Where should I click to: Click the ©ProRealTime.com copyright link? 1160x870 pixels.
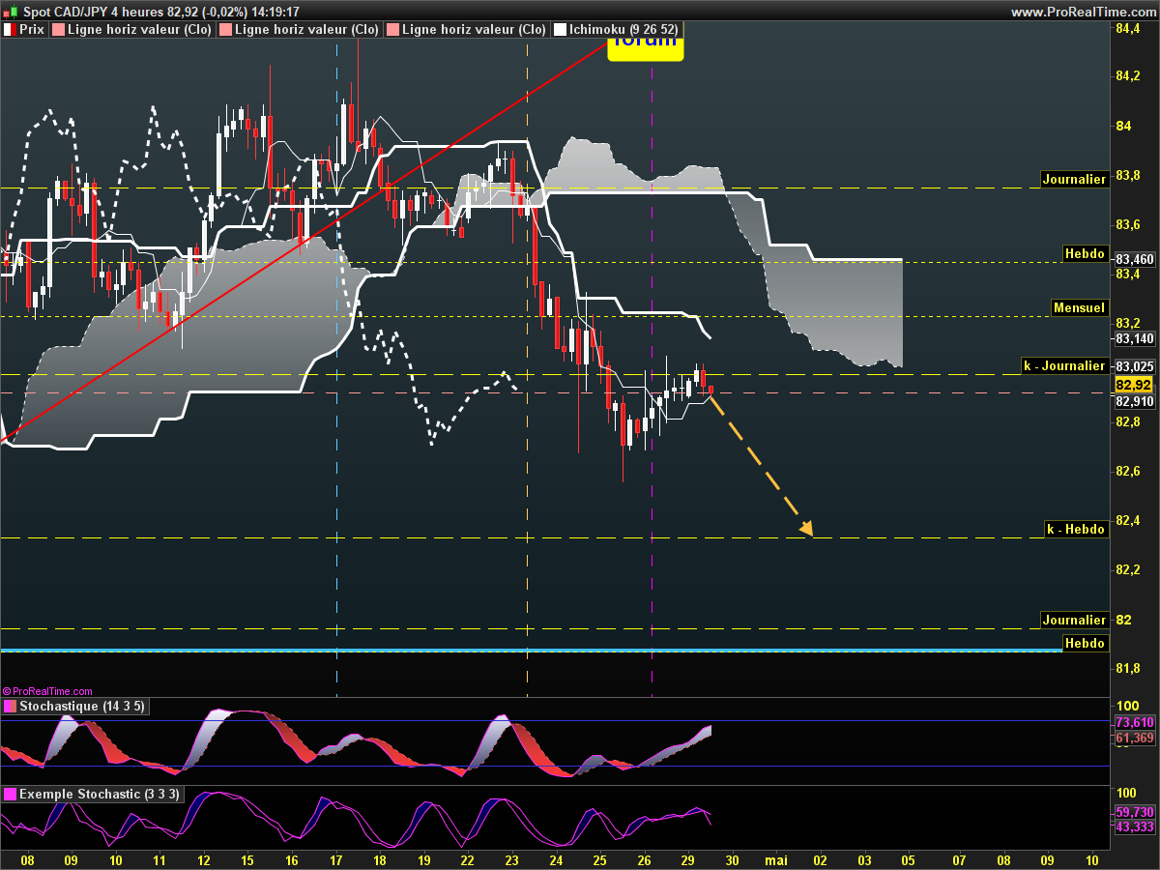(x=47, y=691)
